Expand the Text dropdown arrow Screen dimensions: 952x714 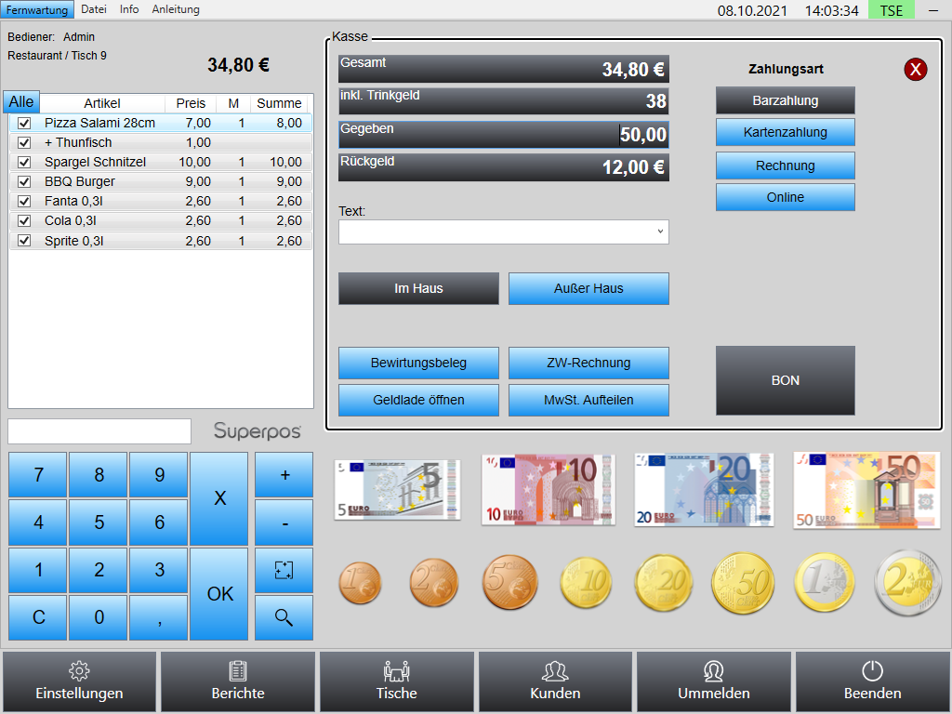660,231
